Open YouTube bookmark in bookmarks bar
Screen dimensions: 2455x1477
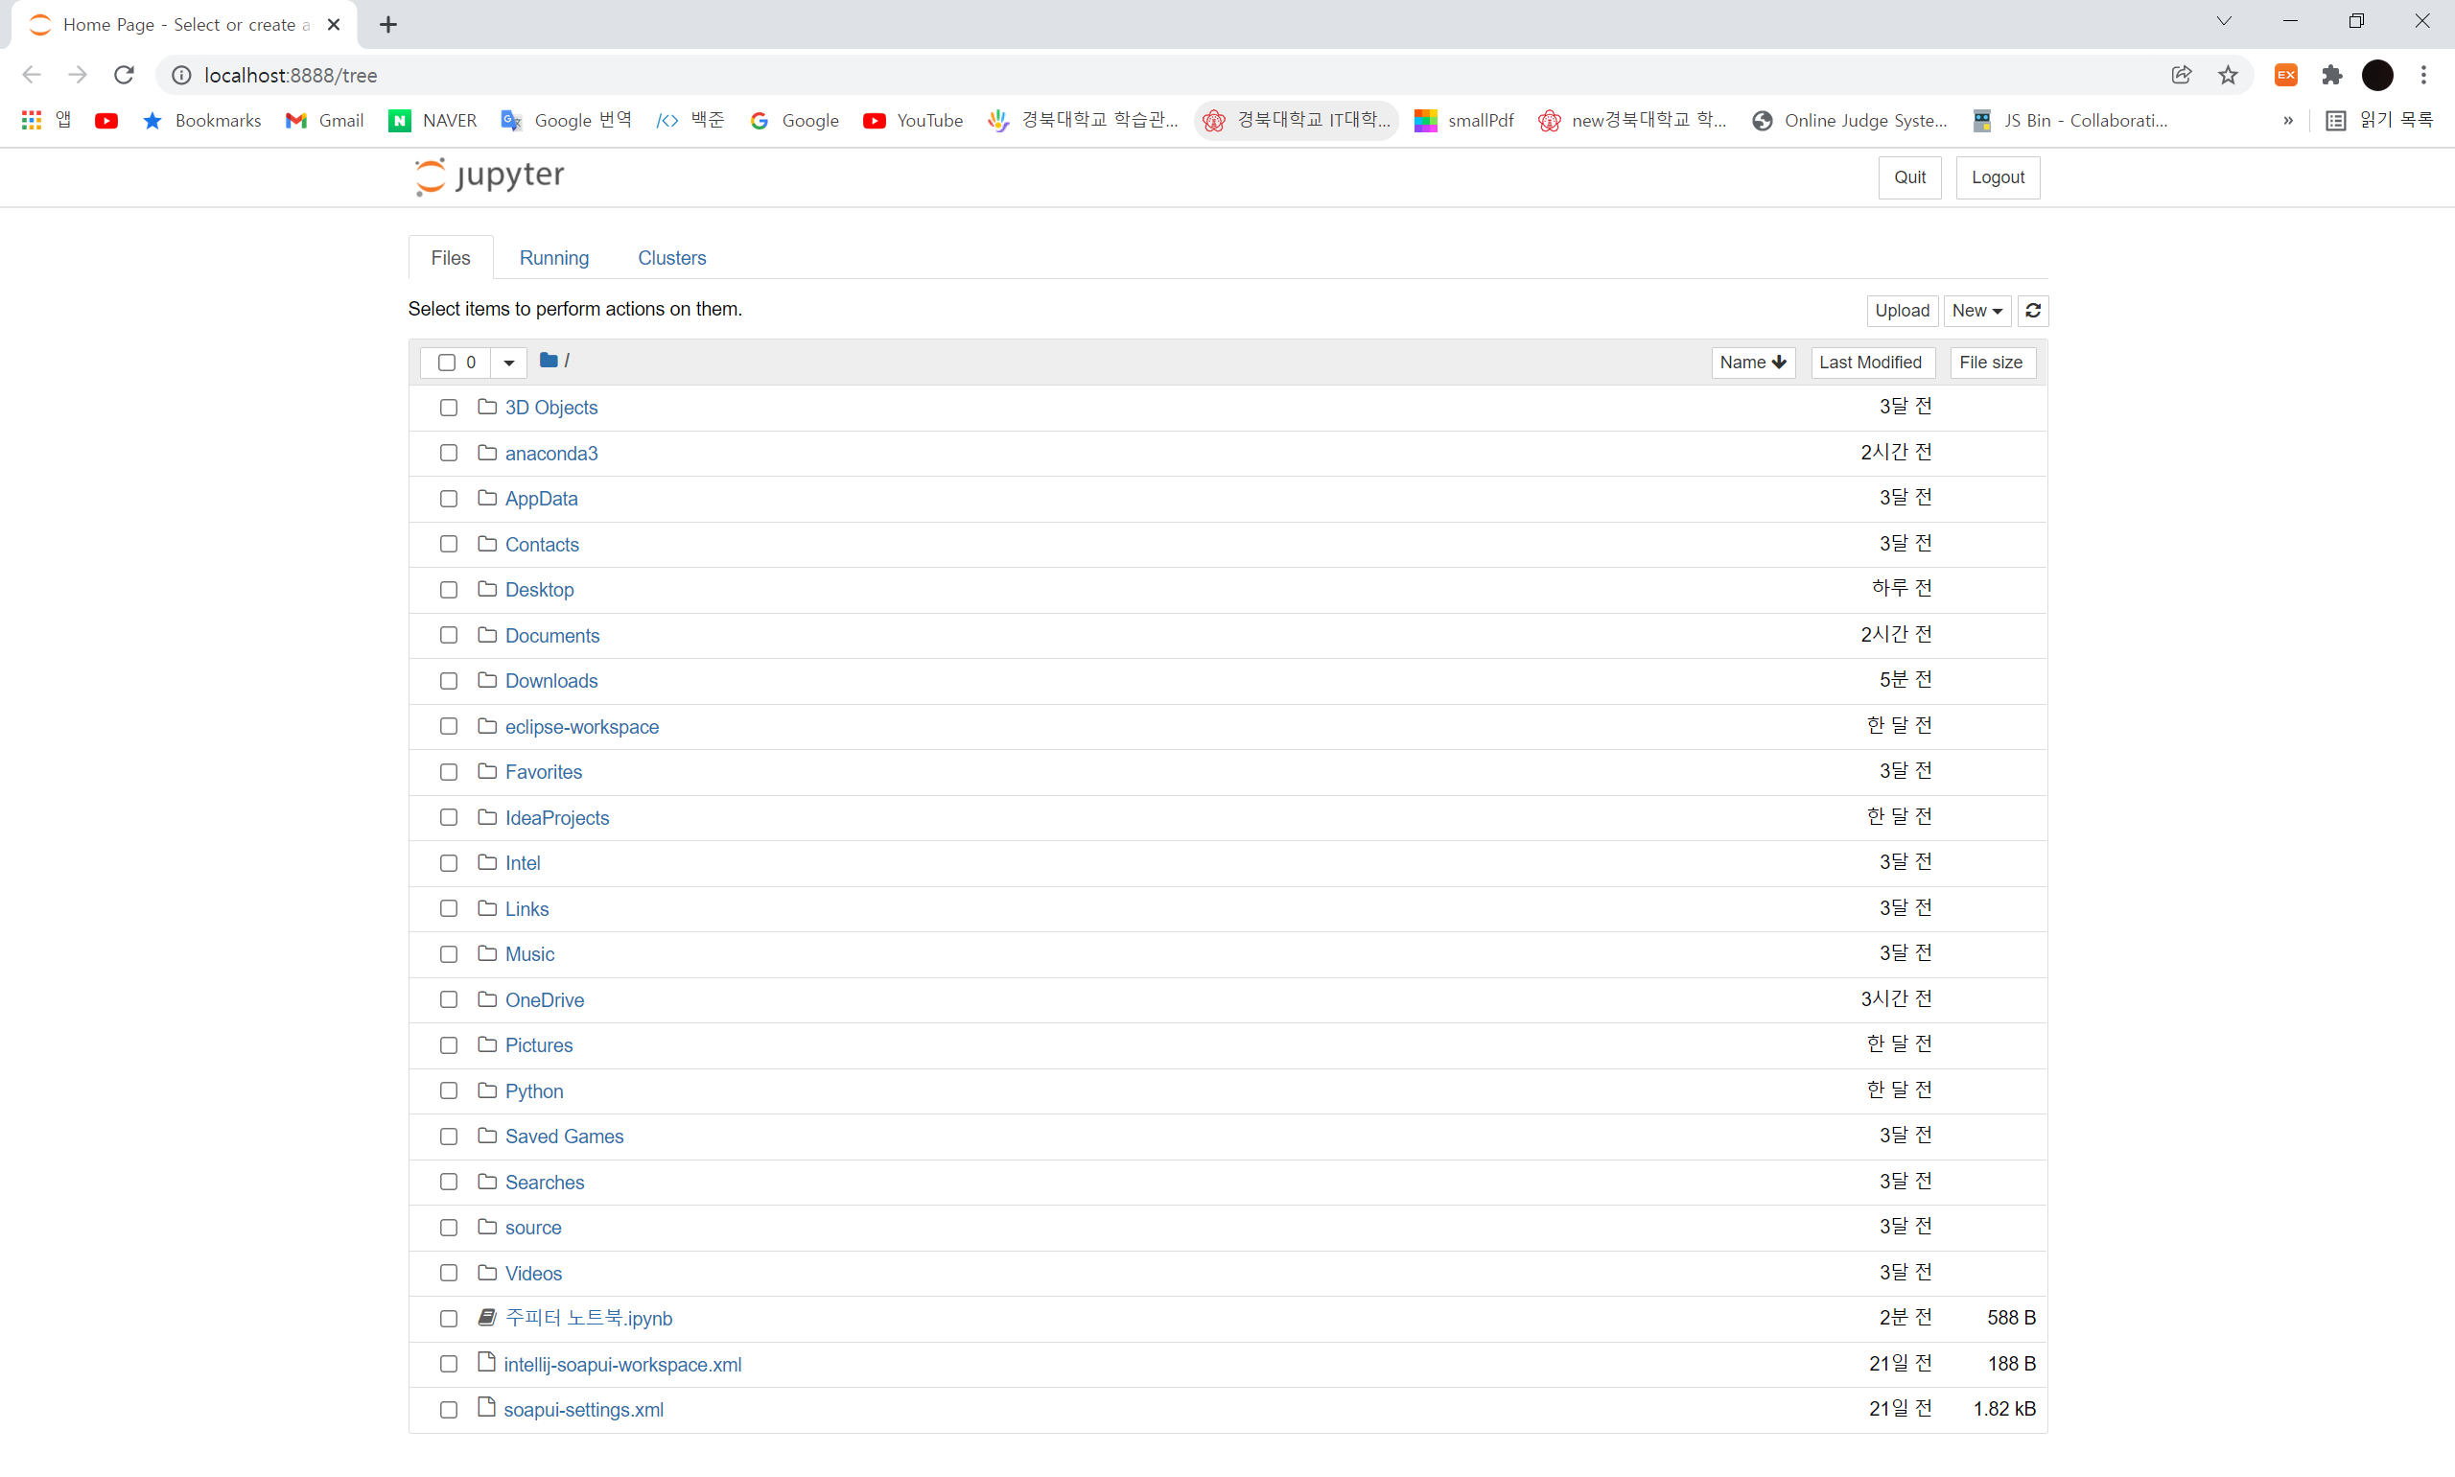[x=913, y=121]
